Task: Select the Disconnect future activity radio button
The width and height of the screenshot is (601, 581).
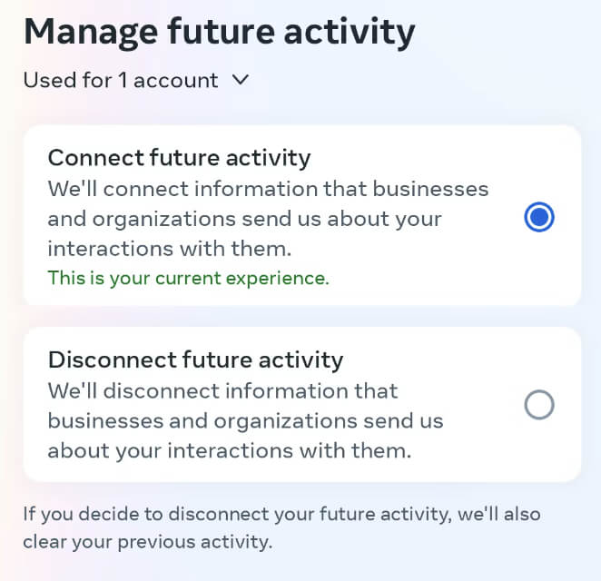Action: (x=539, y=405)
